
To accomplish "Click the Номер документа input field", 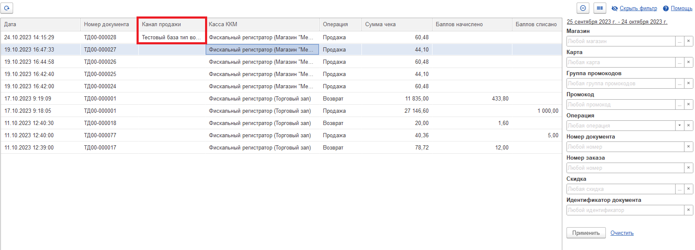I will 625,147.
